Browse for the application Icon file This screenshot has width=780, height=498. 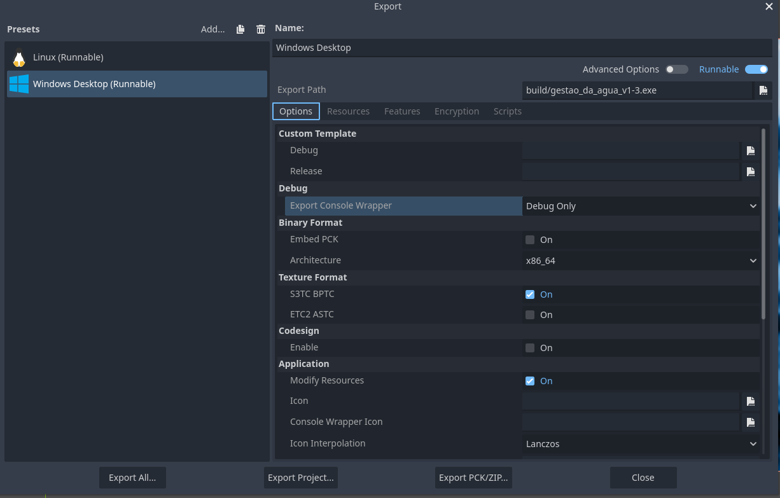pos(751,401)
